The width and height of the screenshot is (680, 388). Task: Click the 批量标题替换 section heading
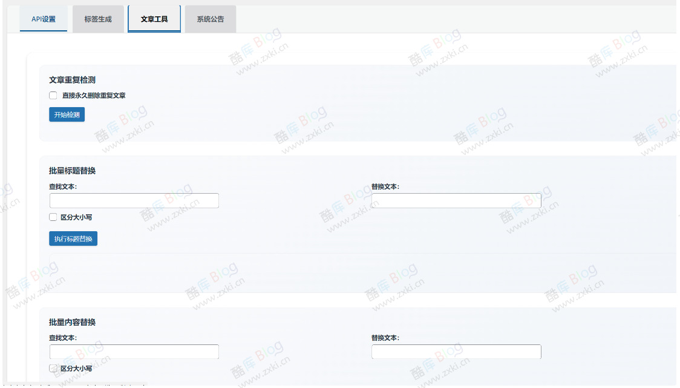pyautogui.click(x=73, y=171)
